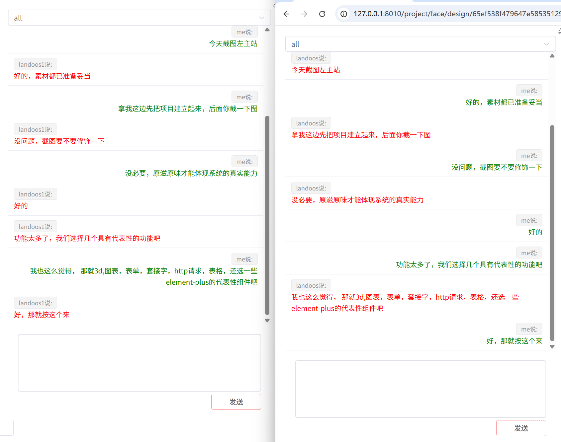Viewport: 561px width, 442px height.
Task: Click the browser back arrow
Action: [286, 14]
